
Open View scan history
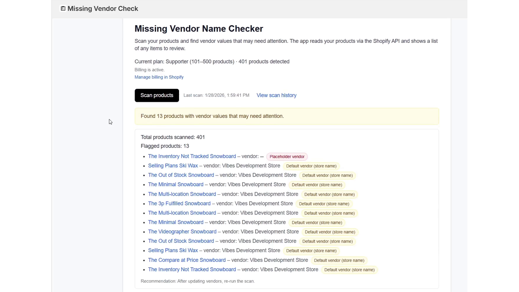pos(276,95)
